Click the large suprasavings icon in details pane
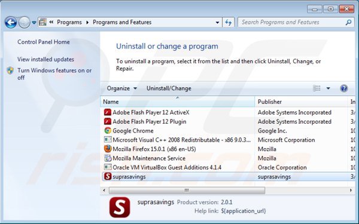Image resolution: width=359 pixels, height=224 pixels. pyautogui.click(x=120, y=207)
